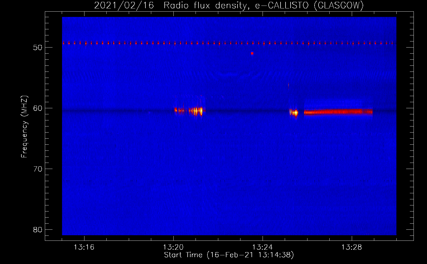
Task: Click the plot title mentioning e-CALLISTO (GLASGOW)
Action: [229, 5]
